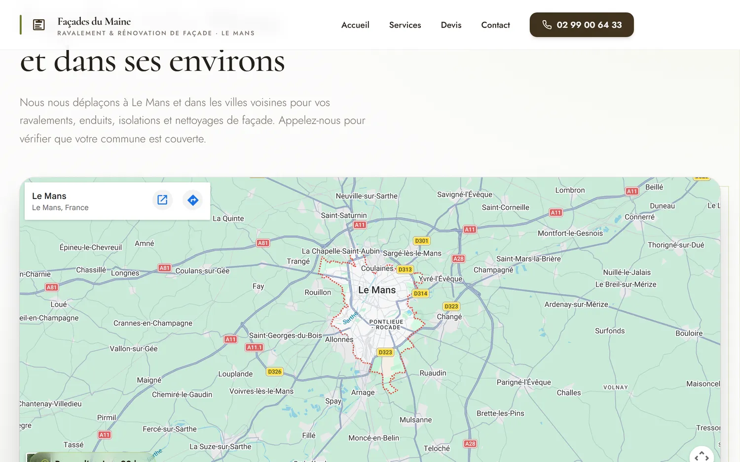Click the Vallon-sur-Gée label
This screenshot has width=740, height=462.
(134, 349)
